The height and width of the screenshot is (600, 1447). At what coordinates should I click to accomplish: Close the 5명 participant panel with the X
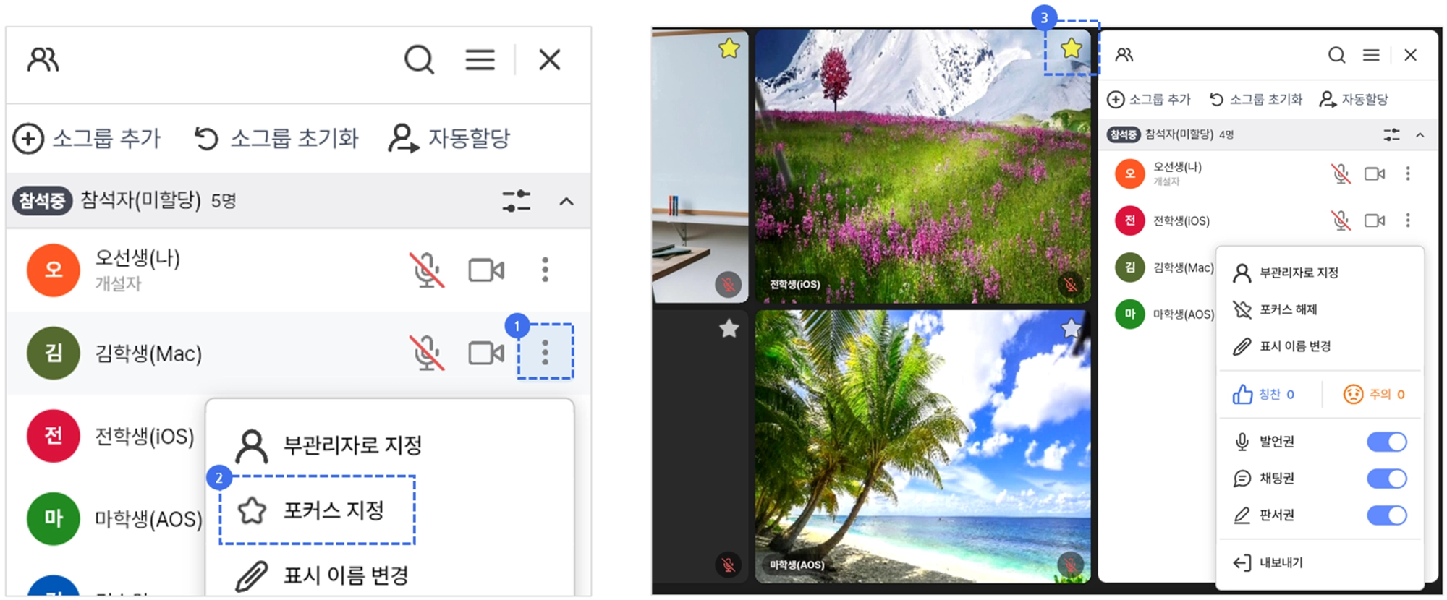550,59
